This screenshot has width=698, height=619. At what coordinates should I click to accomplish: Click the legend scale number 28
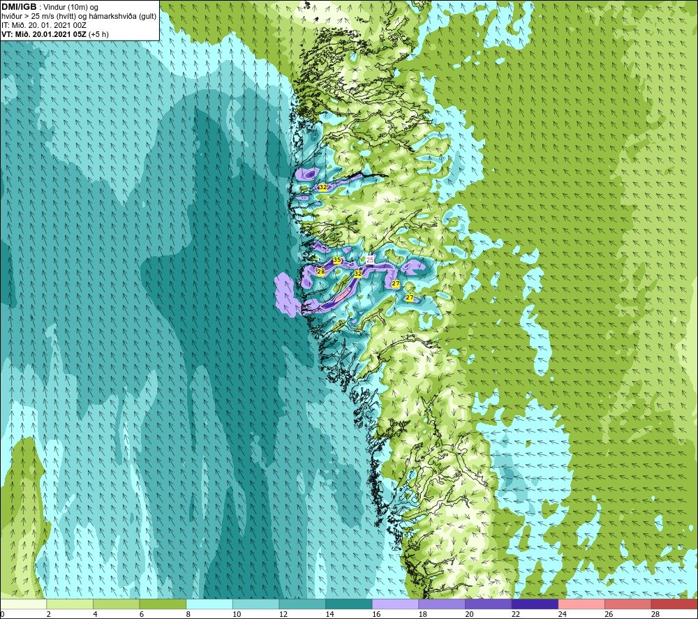[655, 614]
